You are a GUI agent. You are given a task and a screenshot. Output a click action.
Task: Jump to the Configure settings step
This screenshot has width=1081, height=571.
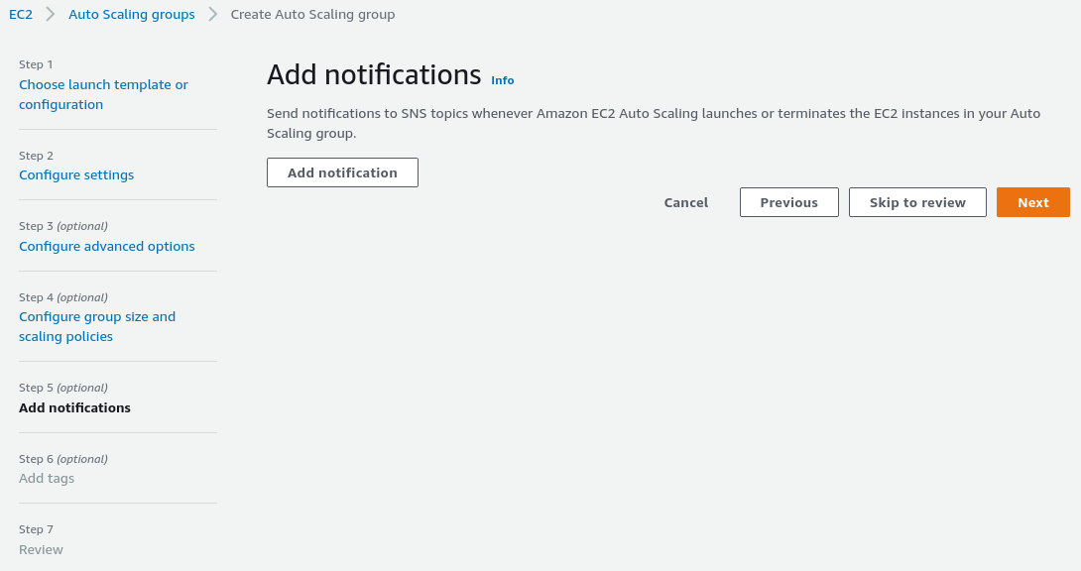(x=76, y=175)
